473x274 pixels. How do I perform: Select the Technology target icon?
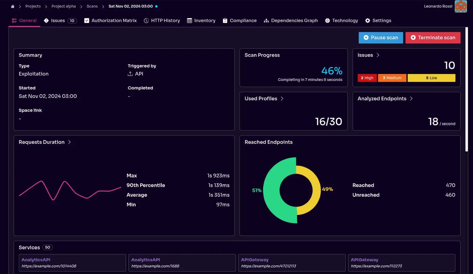327,21
